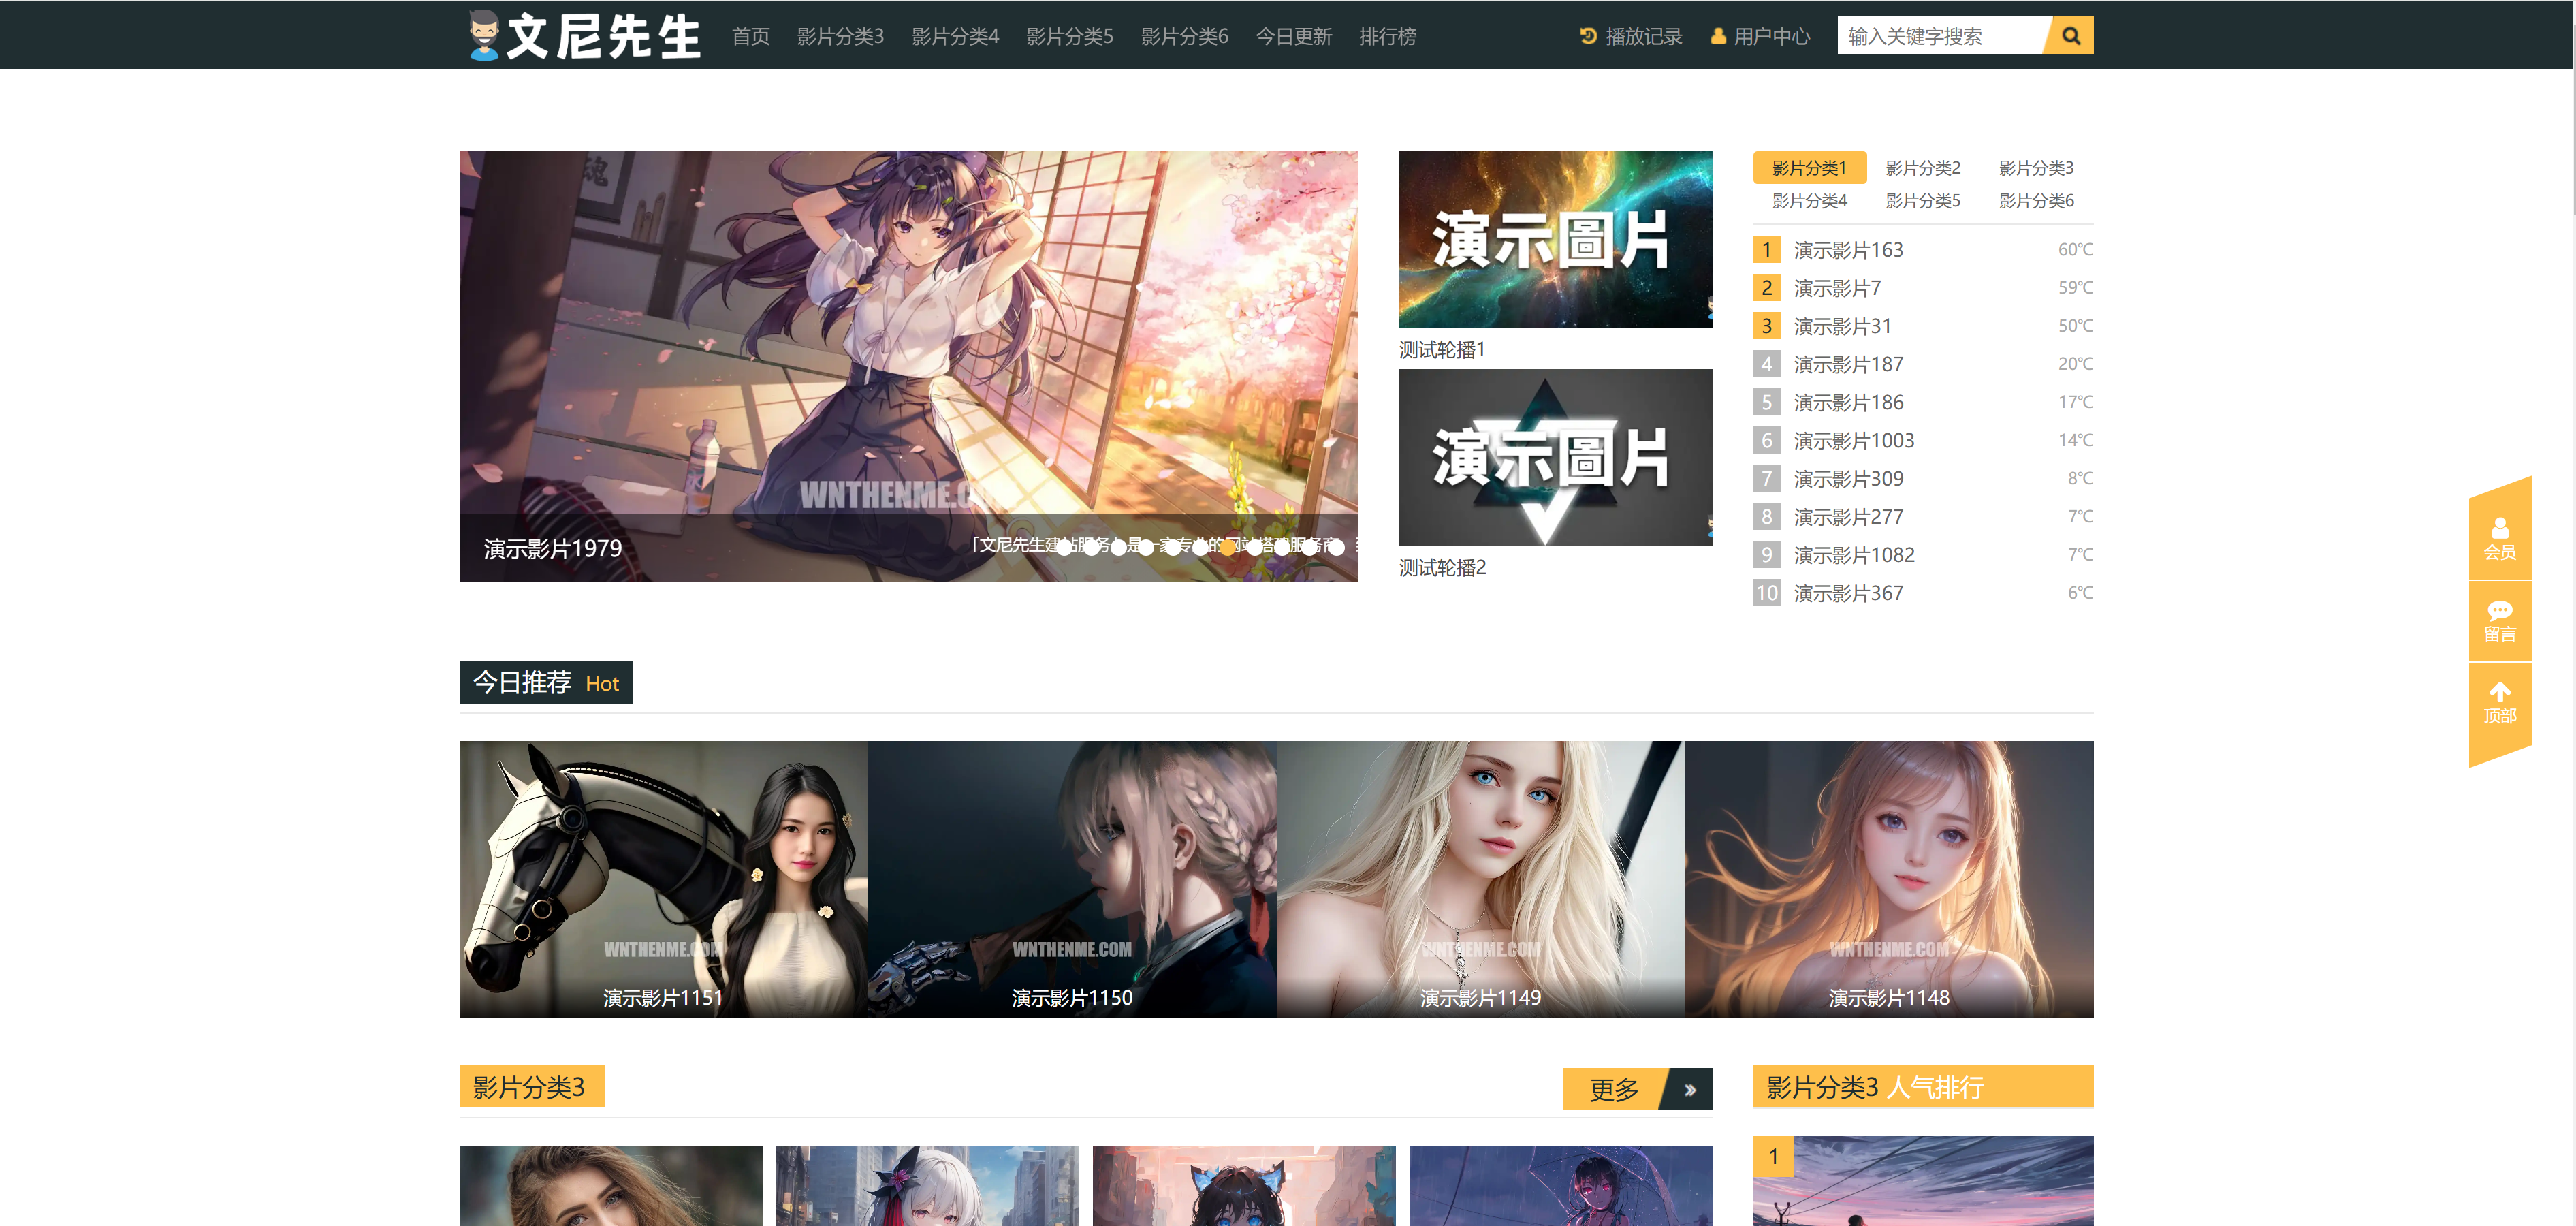Open 排行榜 navigation menu item
This screenshot has width=2576, height=1226.
pos(1387,36)
